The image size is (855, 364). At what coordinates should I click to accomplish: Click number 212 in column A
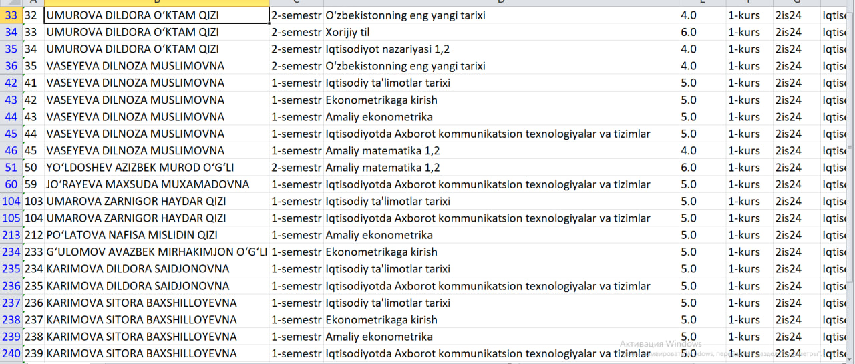coord(33,235)
